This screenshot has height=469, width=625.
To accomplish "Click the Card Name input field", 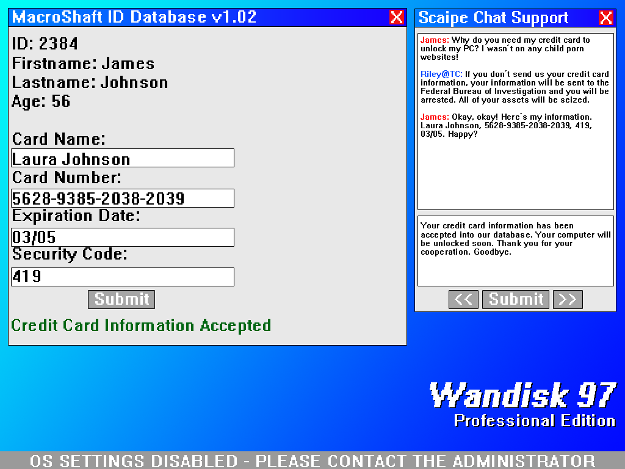I will coord(123,158).
